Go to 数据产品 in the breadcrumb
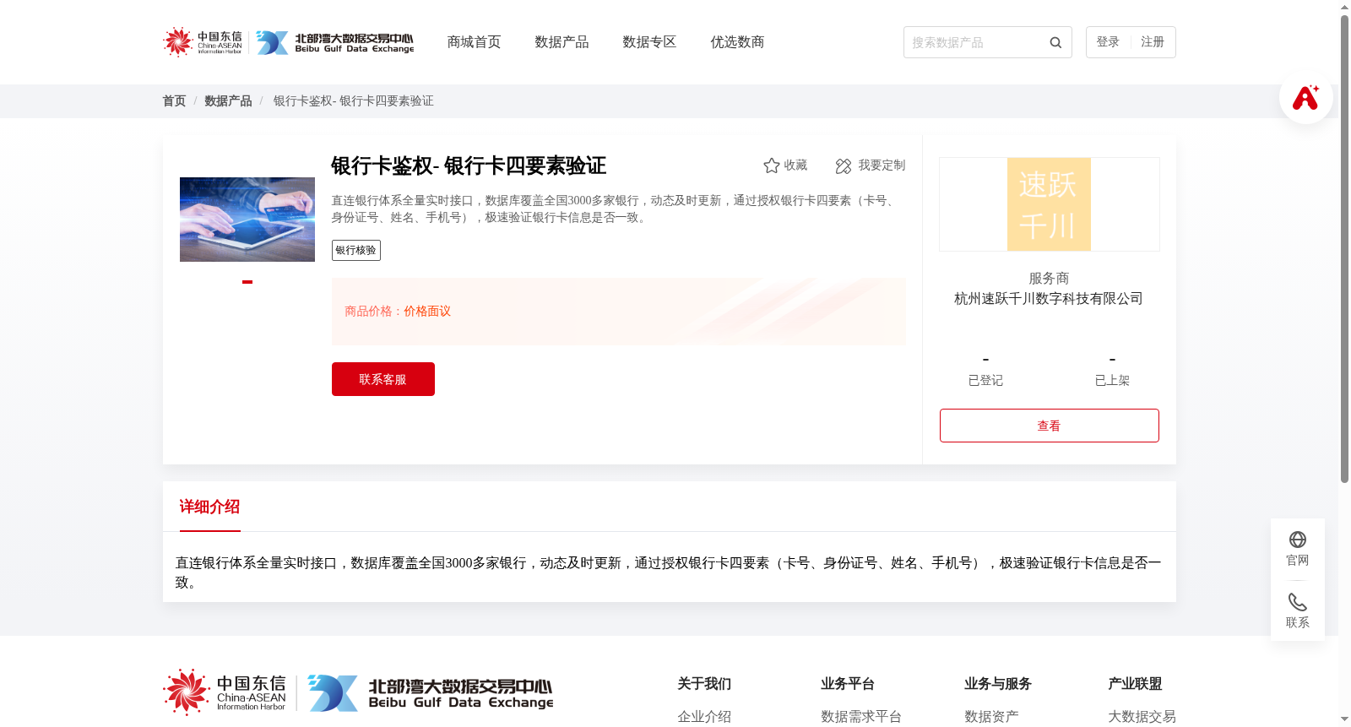This screenshot has width=1351, height=727. (228, 101)
